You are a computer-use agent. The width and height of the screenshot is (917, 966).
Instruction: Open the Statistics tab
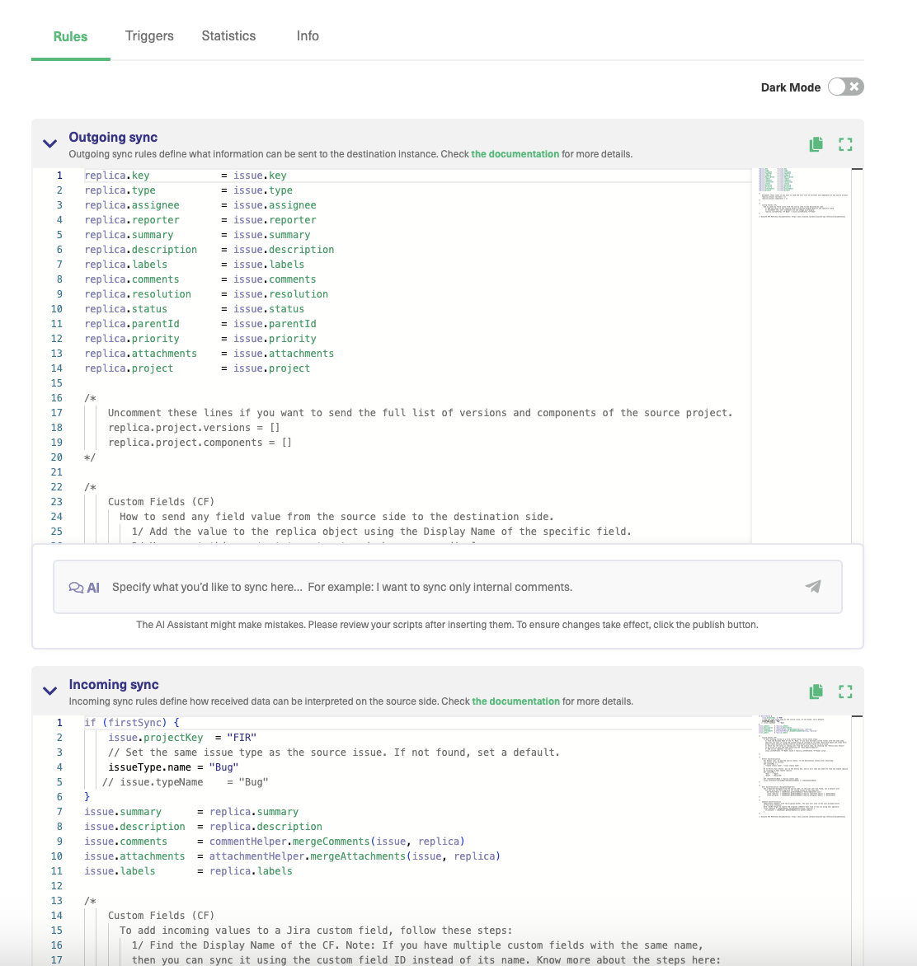(228, 36)
